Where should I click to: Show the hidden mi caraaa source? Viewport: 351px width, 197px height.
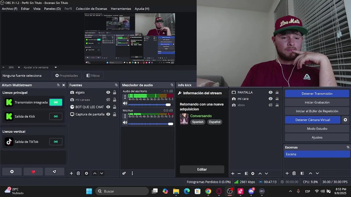point(108,100)
